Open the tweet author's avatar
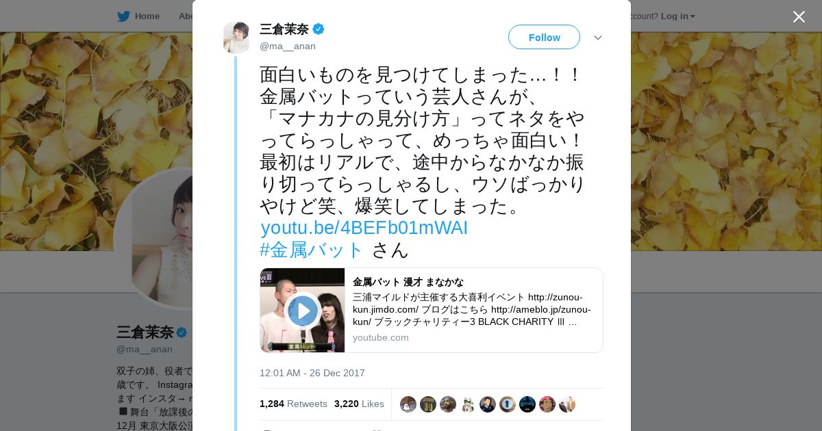Viewport: 822px width, 431px height. pyautogui.click(x=237, y=37)
